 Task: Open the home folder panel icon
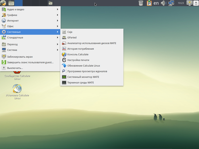pyautogui.click(x=11, y=3)
